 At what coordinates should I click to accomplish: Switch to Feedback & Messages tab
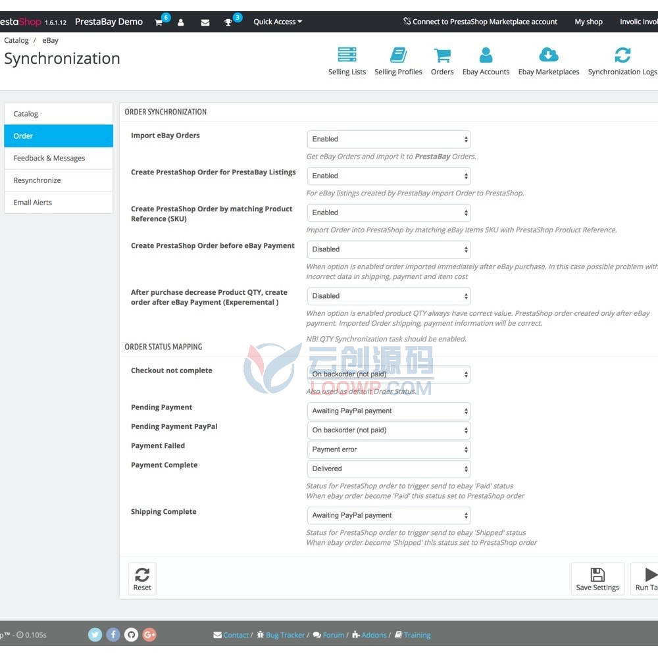coord(59,158)
